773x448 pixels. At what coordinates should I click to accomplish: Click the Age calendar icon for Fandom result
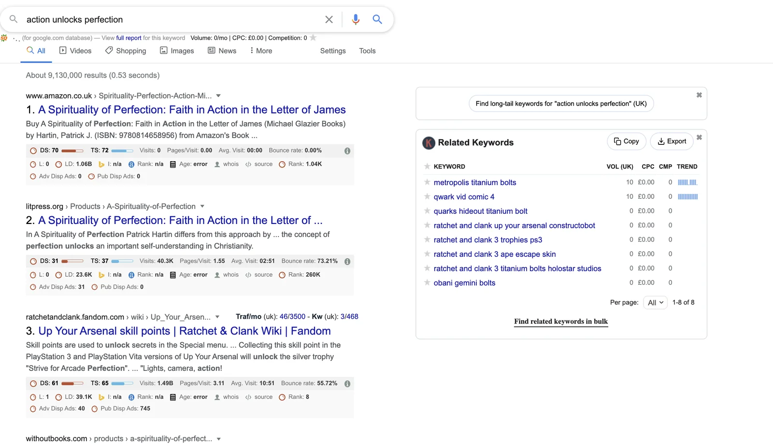click(x=173, y=397)
